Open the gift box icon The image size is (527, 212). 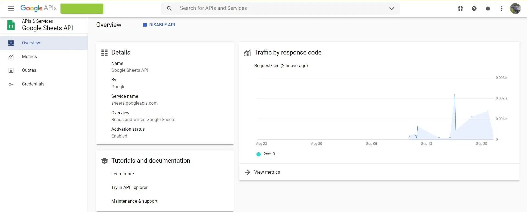coord(460,8)
